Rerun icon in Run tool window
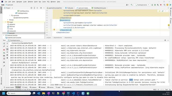 tap(4, 43)
